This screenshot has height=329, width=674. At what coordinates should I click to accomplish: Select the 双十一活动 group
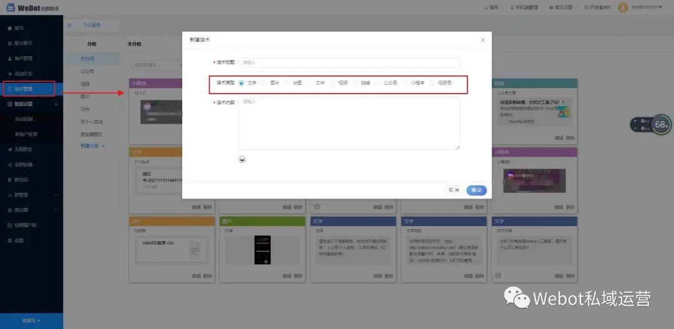click(x=92, y=122)
